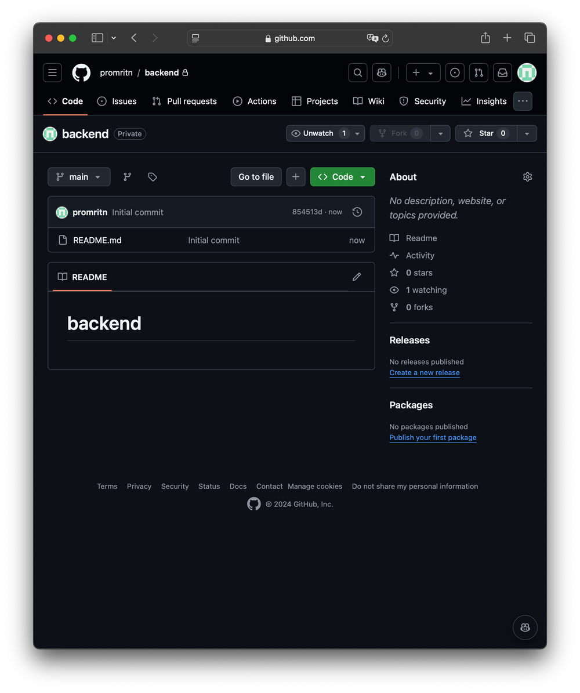The width and height of the screenshot is (580, 693).
Task: Expand the Fork options dropdown arrow
Action: 440,133
